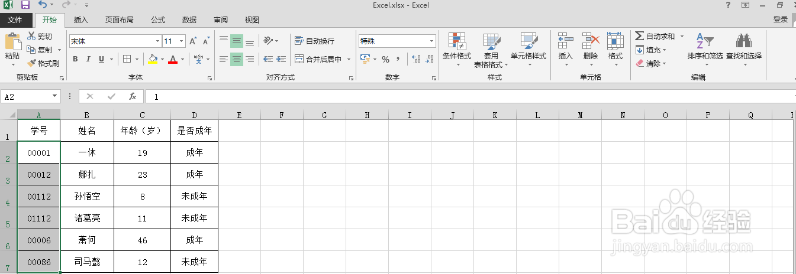Click the Decrease Indent icon

coord(268,59)
